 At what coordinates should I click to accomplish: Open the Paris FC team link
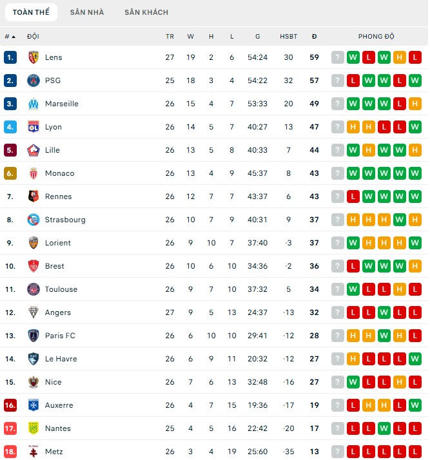point(60,336)
